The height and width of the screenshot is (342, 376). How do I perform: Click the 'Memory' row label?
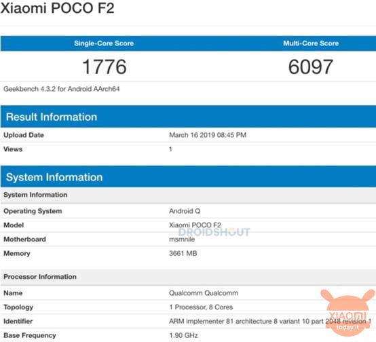click(17, 254)
